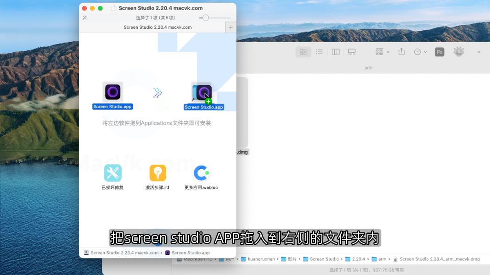Zoom the Screen Studio window with green button
Image resolution: width=490 pixels, height=275 pixels.
[100, 8]
